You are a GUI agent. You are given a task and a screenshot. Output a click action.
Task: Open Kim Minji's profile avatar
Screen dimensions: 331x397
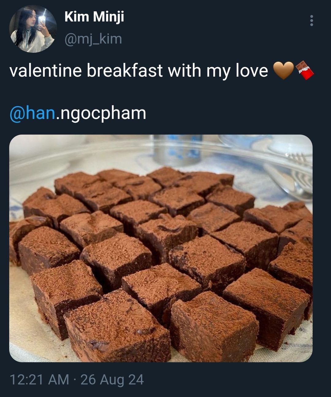33,29
